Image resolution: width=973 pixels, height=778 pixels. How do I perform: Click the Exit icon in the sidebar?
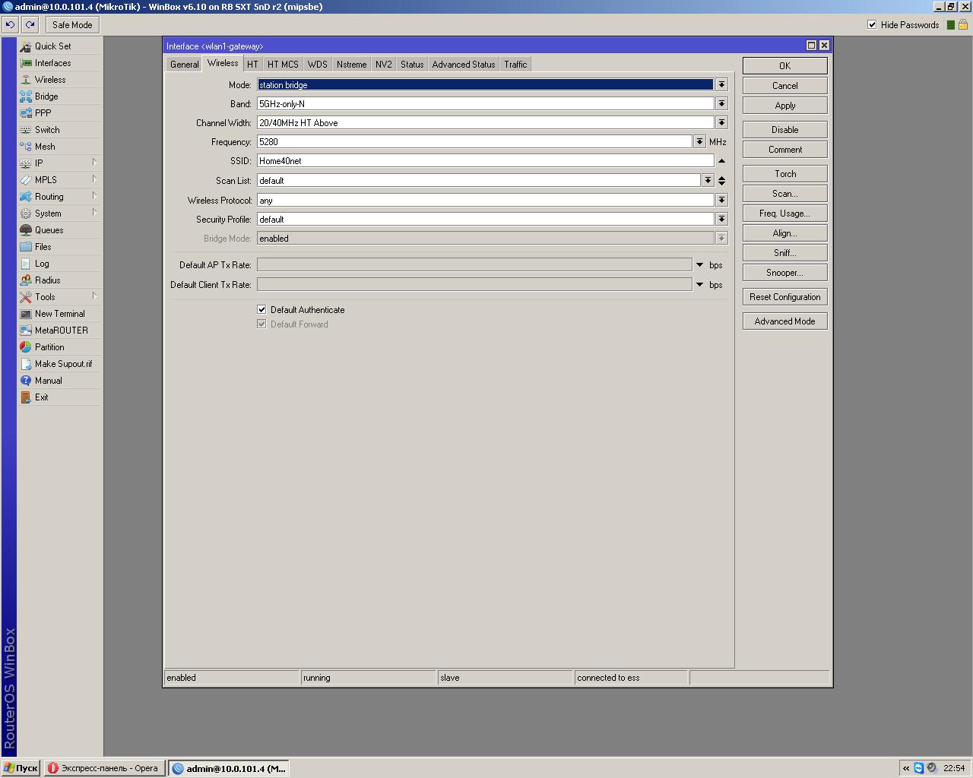pyautogui.click(x=26, y=397)
